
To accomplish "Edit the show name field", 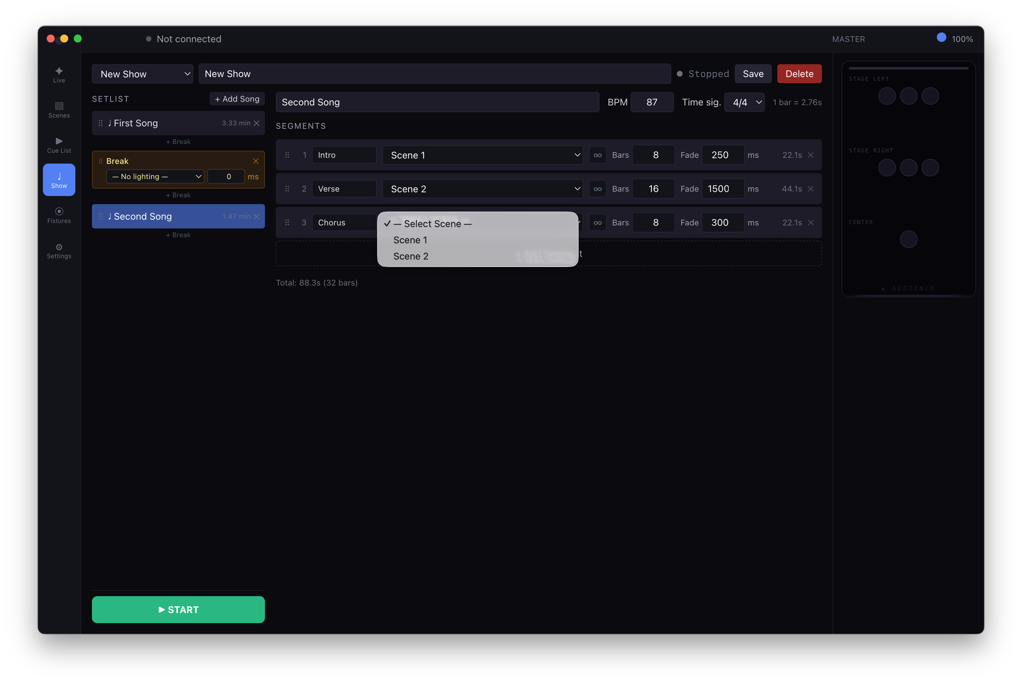I will click(x=434, y=74).
